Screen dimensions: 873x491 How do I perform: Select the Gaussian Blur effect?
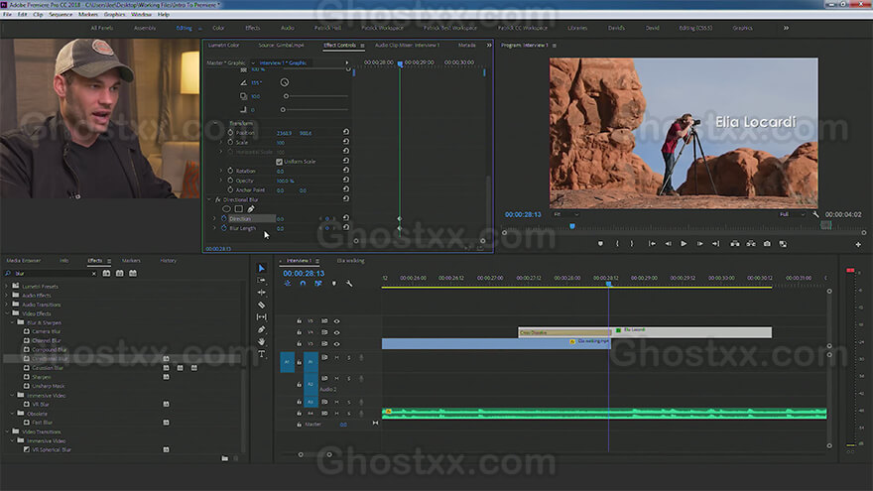[x=48, y=368]
